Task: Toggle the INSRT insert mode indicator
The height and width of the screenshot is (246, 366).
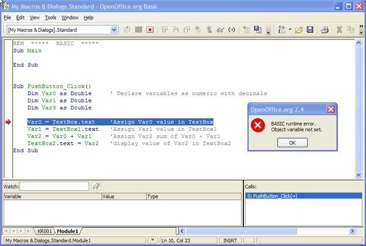Action: (230, 241)
